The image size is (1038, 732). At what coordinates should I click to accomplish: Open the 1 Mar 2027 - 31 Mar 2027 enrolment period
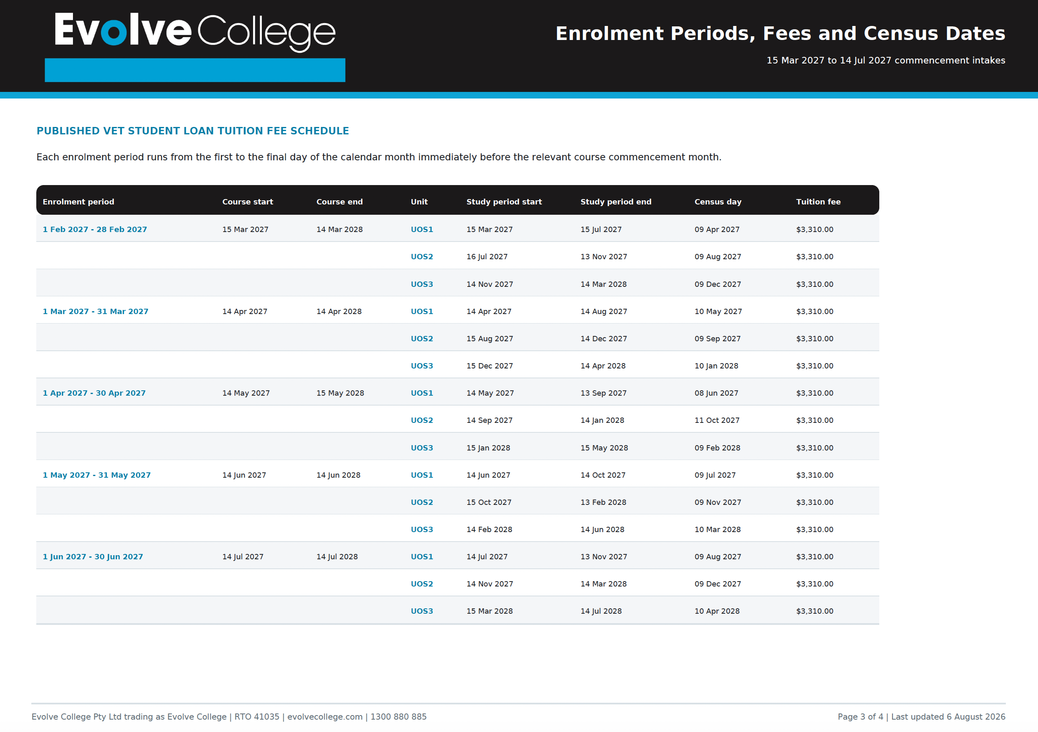pyautogui.click(x=95, y=311)
